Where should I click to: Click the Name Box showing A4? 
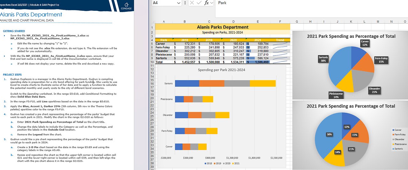tap(164, 3)
